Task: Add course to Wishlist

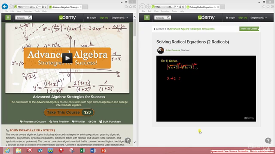Action: 79,121
